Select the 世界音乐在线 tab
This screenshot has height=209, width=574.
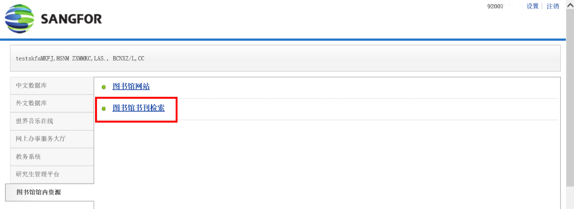click(x=52, y=121)
